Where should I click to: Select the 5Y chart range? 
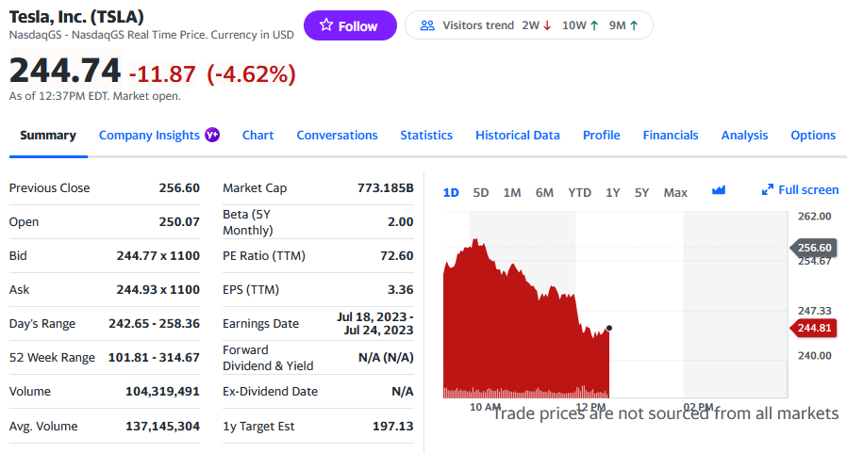click(641, 192)
